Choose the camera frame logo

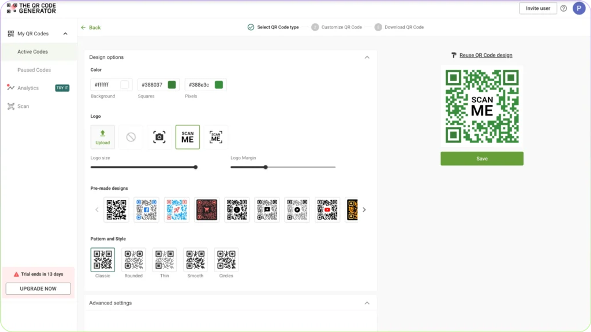click(x=159, y=137)
